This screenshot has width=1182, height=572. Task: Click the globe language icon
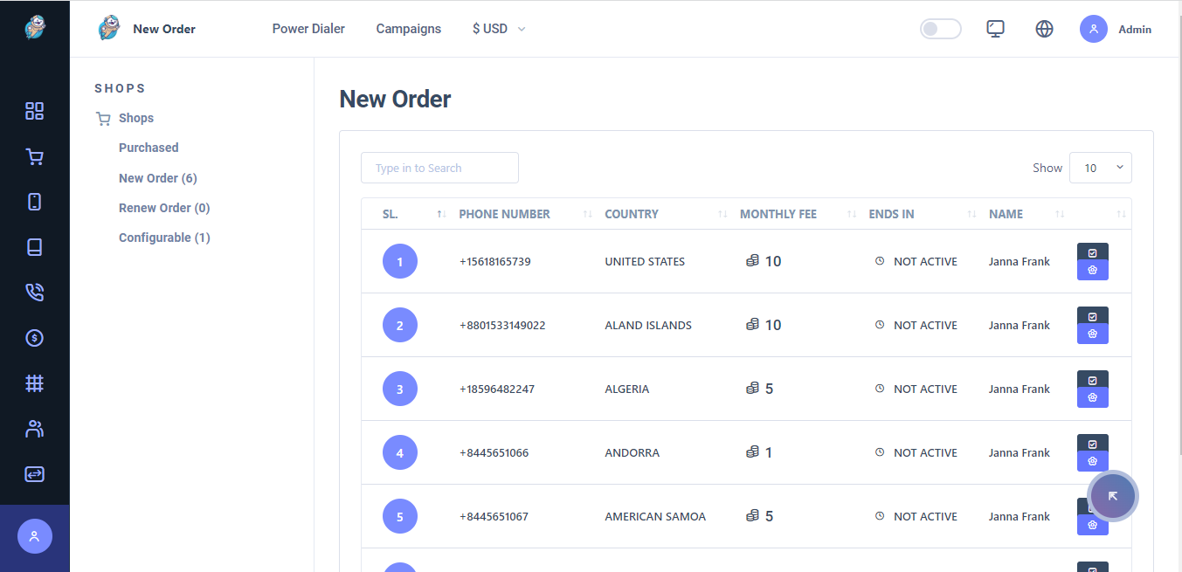[1044, 29]
